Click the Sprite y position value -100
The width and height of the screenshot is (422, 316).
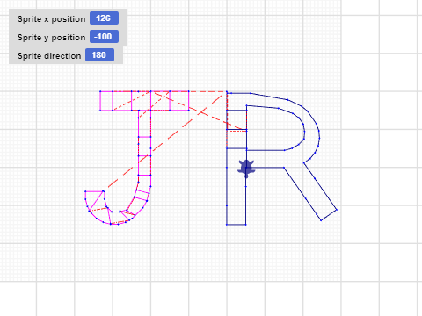pyautogui.click(x=104, y=37)
